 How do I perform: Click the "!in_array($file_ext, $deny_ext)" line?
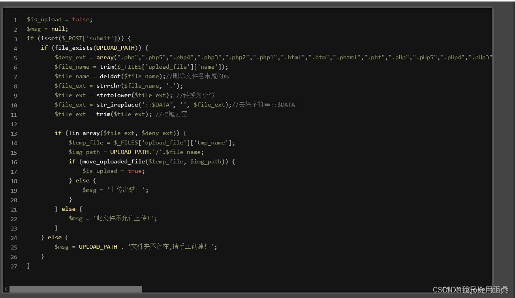[120, 133]
